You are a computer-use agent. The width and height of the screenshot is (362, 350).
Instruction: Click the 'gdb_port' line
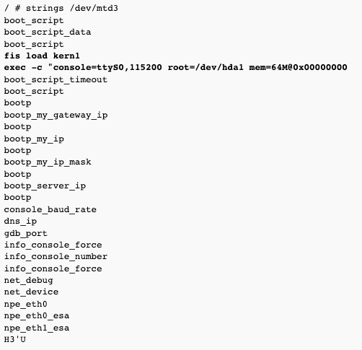pos(26,233)
